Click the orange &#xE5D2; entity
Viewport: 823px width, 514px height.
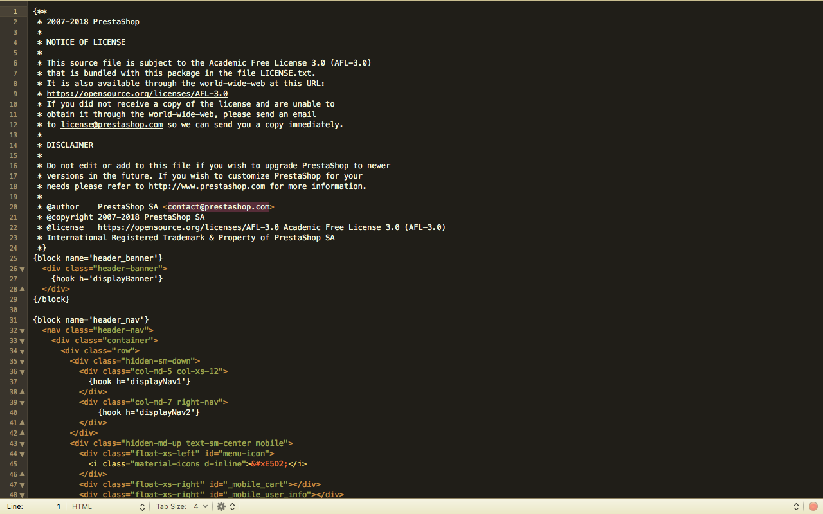pyautogui.click(x=269, y=464)
